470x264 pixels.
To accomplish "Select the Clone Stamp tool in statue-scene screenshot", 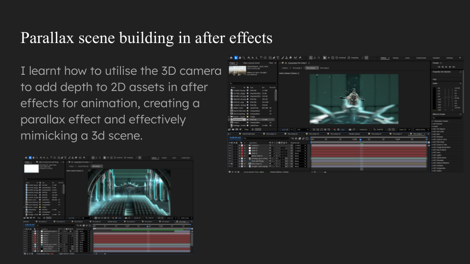I will coord(286,58).
